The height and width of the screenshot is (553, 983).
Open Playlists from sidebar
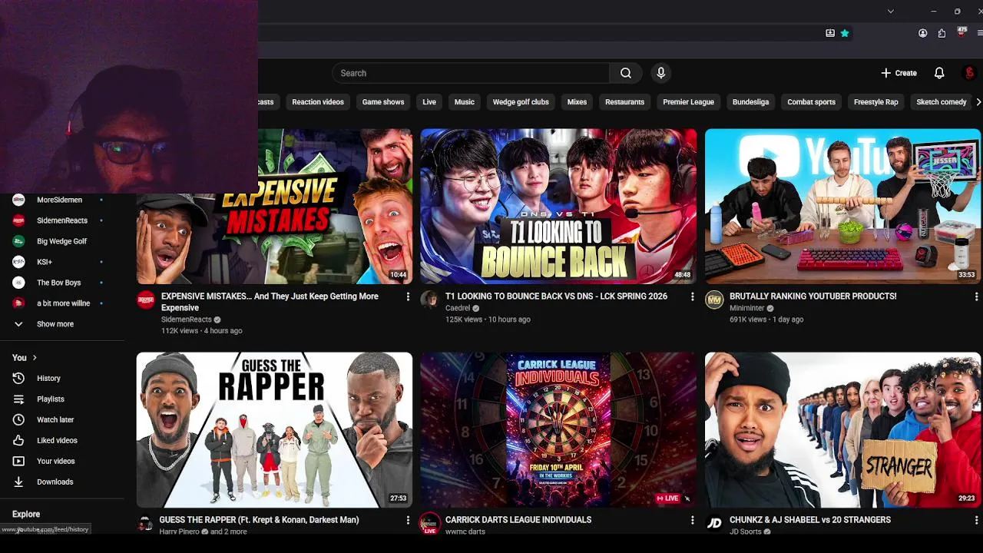62,399
